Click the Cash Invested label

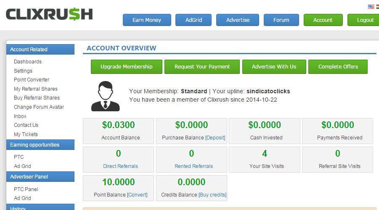tap(266, 138)
